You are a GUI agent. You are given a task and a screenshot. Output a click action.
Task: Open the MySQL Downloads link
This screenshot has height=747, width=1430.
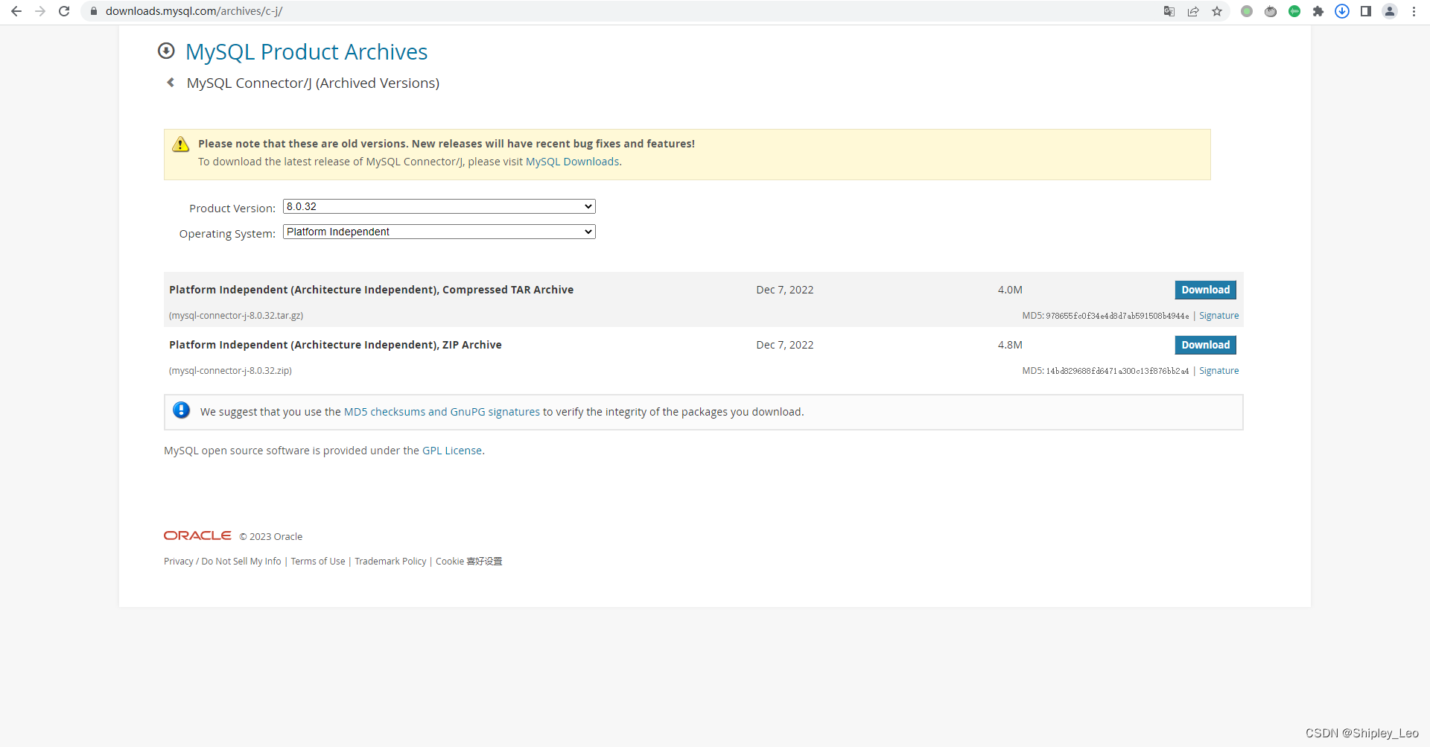click(x=572, y=162)
